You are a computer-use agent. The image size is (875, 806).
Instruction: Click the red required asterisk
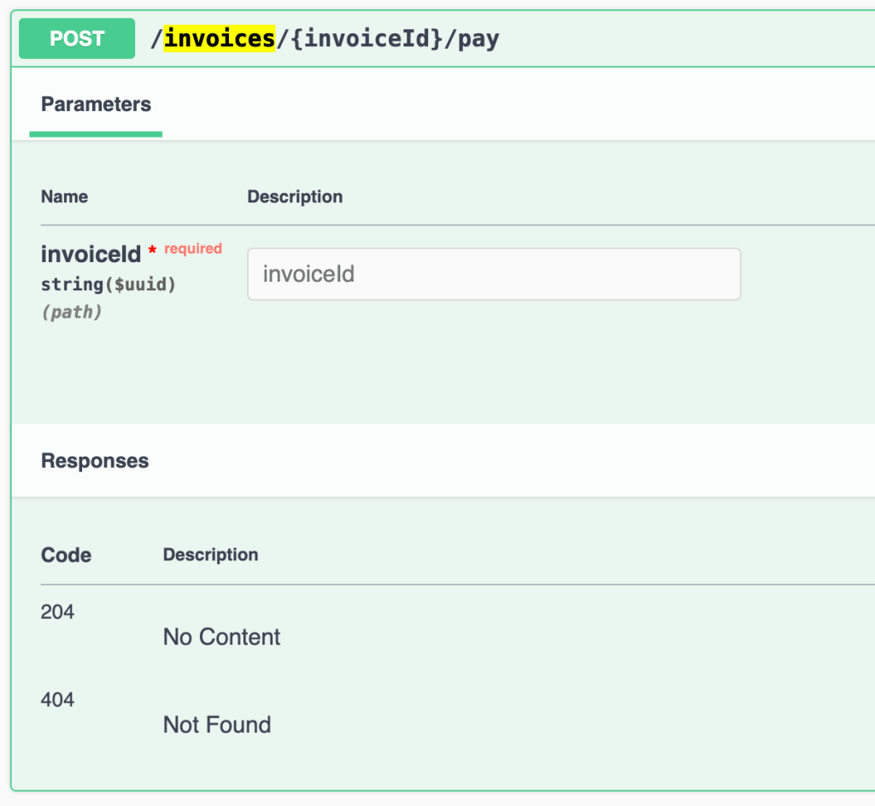pos(152,251)
